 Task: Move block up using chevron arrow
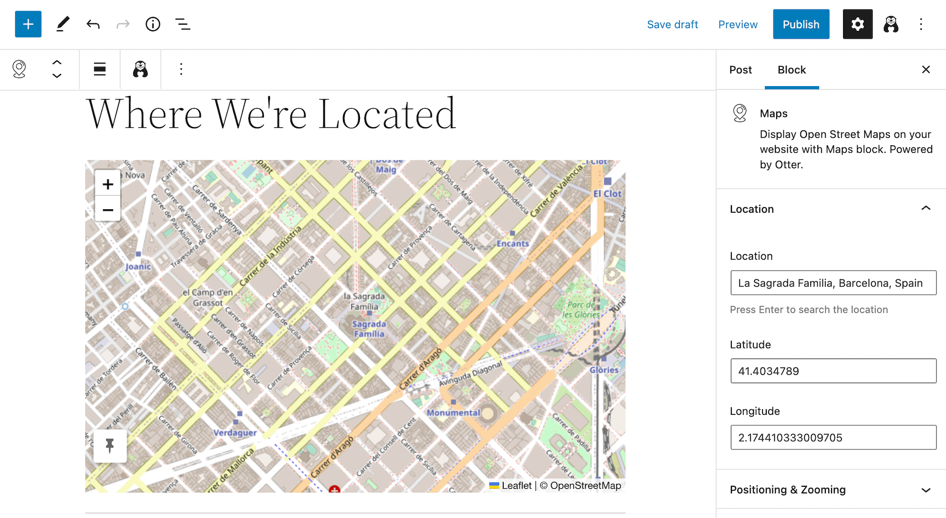pyautogui.click(x=57, y=62)
